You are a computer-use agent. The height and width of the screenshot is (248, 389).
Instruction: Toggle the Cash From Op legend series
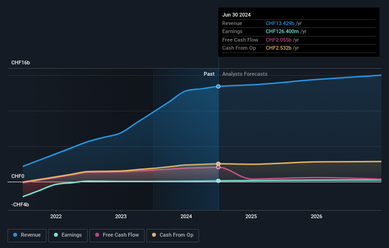pos(172,235)
